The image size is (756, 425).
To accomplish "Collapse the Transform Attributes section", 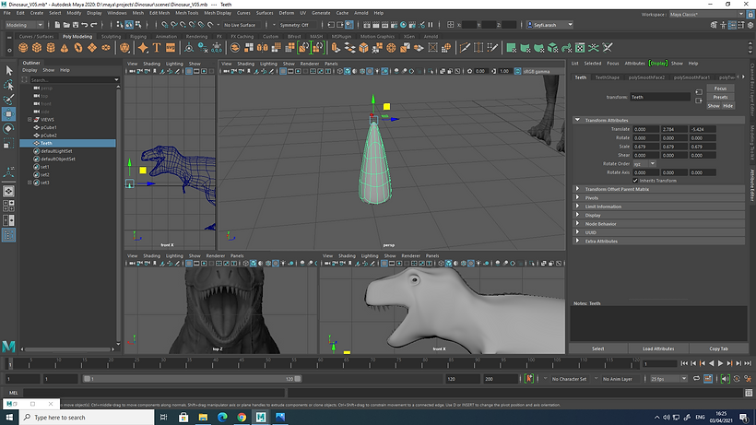I will click(578, 120).
